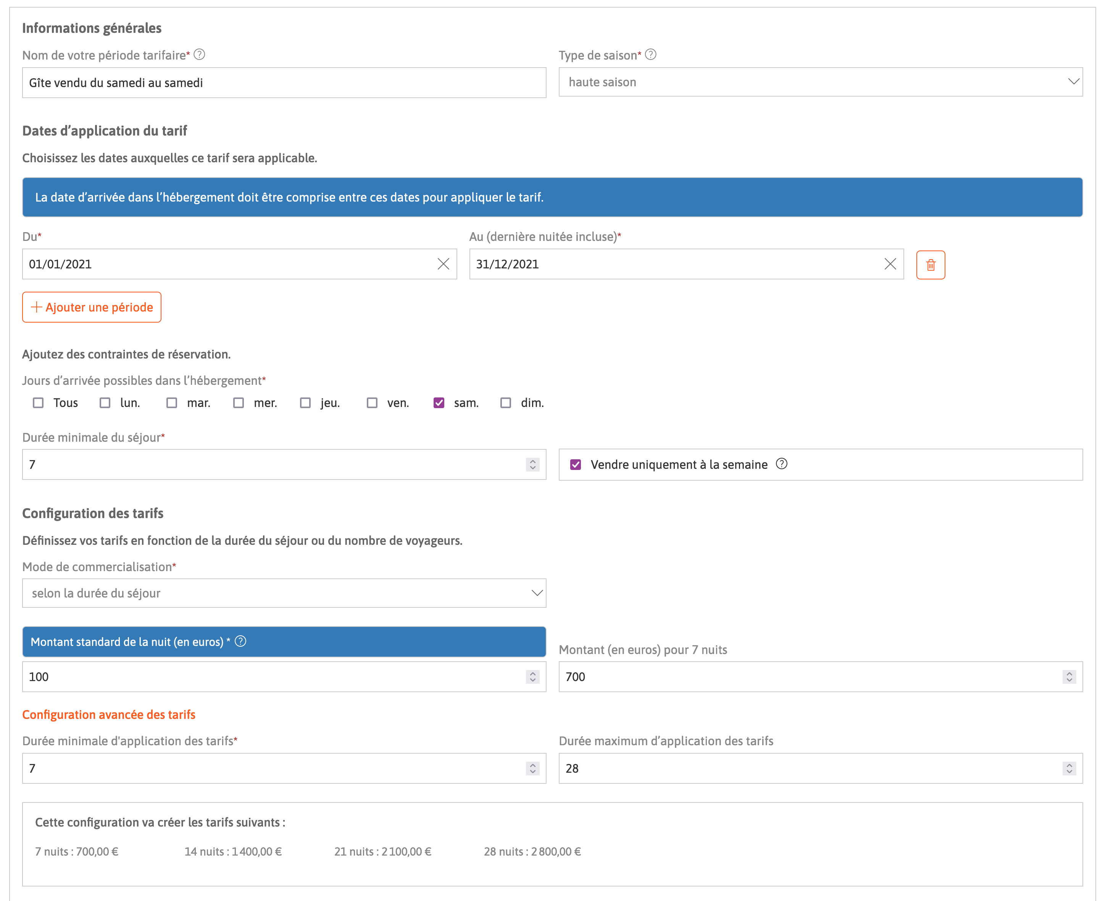This screenshot has width=1108, height=901.
Task: Click into Montant pour 7 nuits field
Action: coord(821,677)
